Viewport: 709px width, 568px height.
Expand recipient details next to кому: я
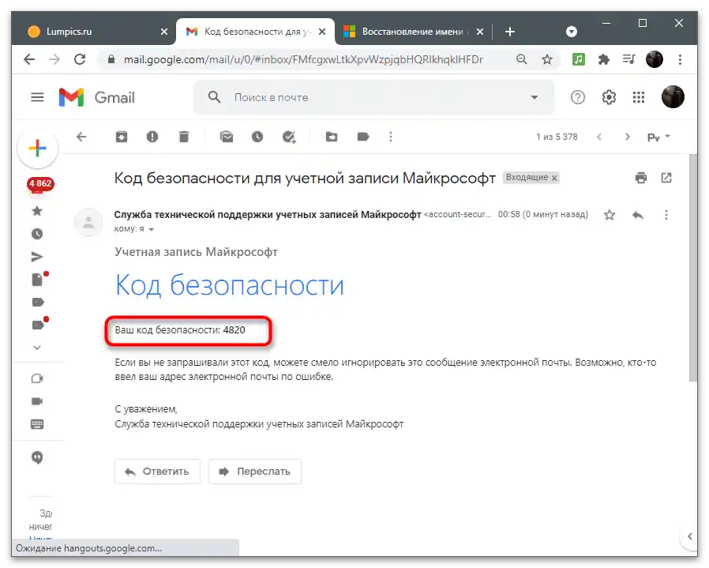[151, 229]
